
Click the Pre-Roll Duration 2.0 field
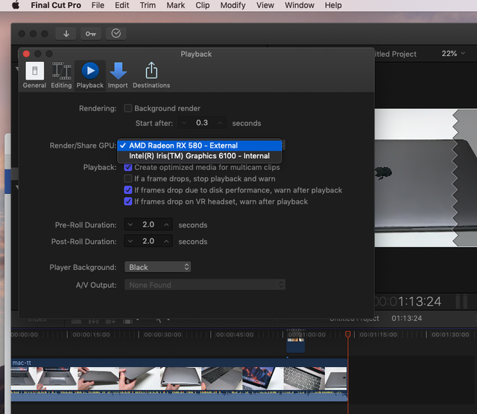coord(148,225)
